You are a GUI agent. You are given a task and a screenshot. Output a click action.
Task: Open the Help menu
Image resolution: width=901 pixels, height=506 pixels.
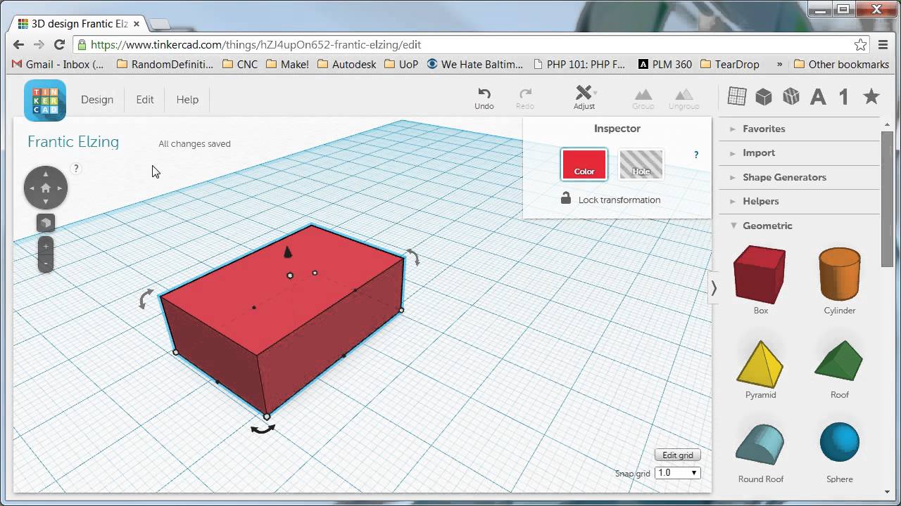coord(187,100)
